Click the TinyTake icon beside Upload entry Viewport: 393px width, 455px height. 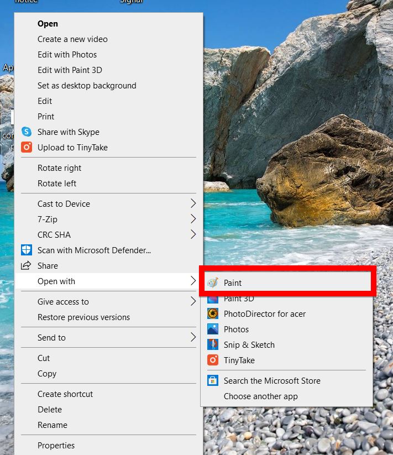(27, 147)
